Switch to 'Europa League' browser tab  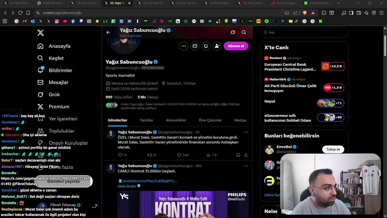click(284, 3)
